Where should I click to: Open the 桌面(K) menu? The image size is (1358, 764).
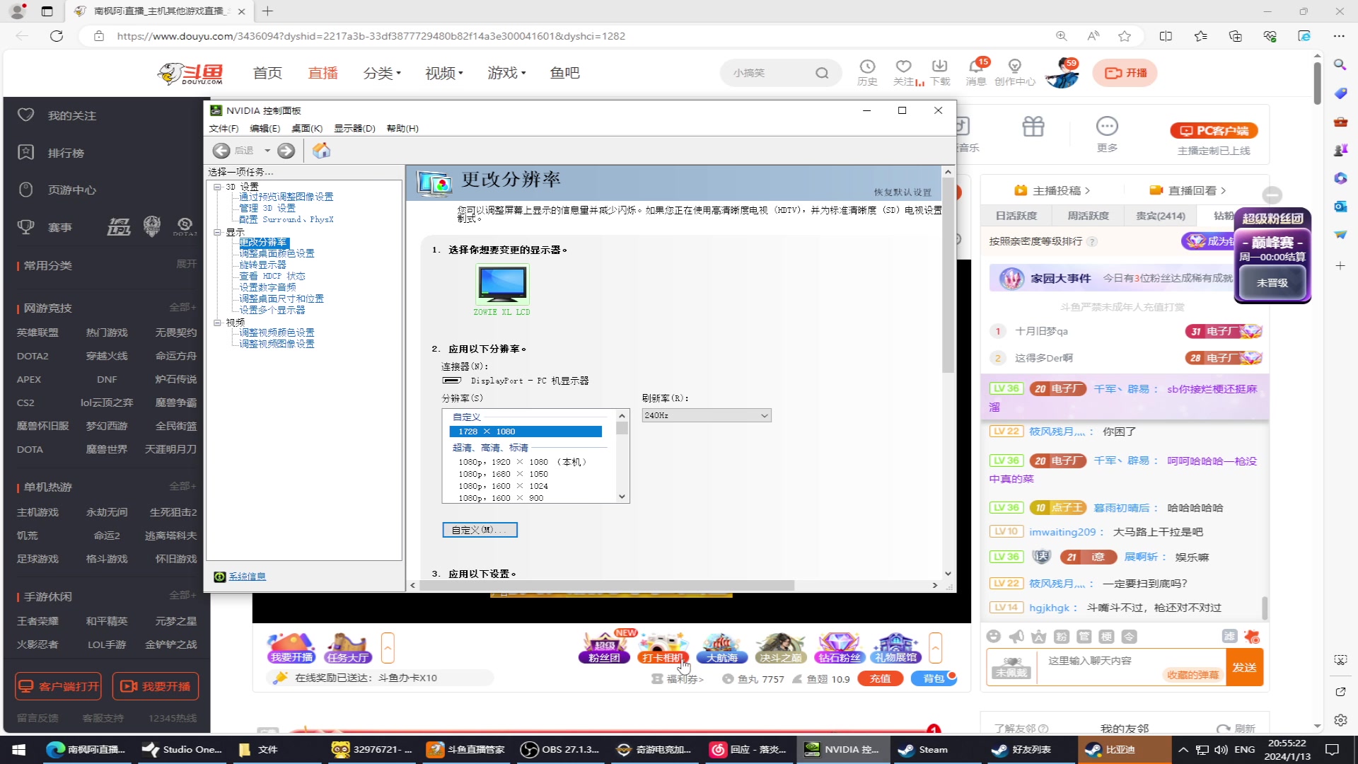(307, 128)
